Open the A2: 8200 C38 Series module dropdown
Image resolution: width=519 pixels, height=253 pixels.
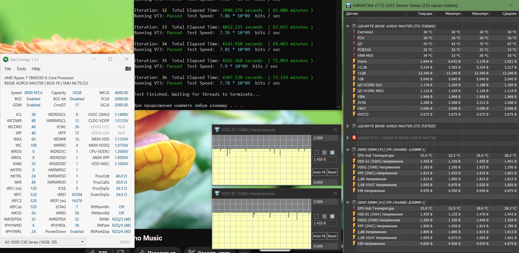[x=44, y=242]
